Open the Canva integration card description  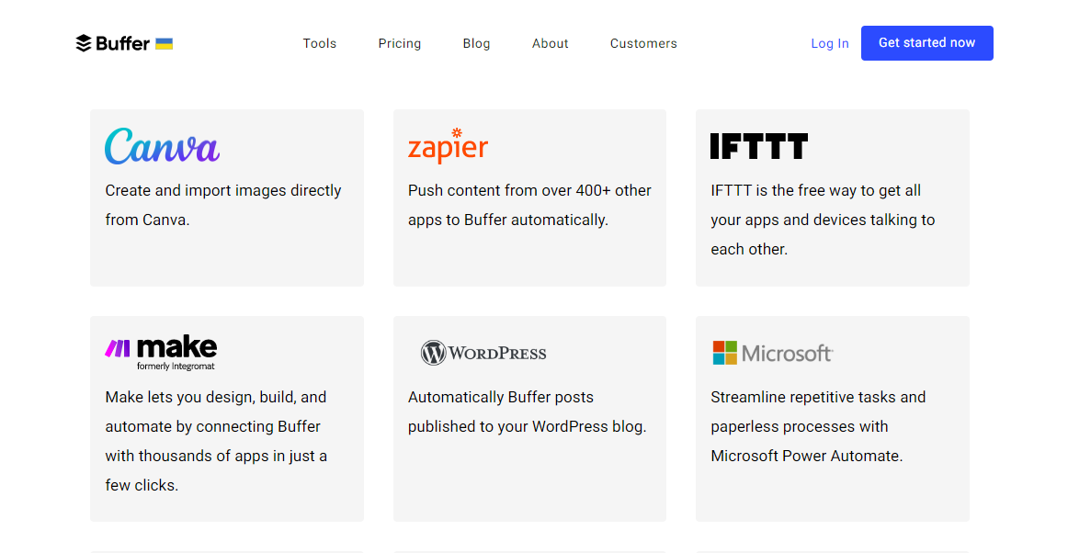click(x=223, y=205)
